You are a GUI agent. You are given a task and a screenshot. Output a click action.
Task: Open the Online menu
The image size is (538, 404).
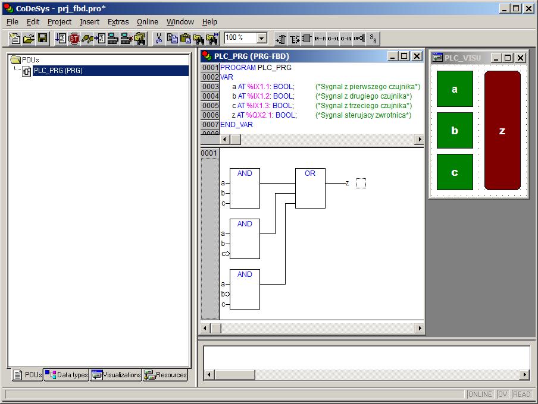pyautogui.click(x=148, y=22)
